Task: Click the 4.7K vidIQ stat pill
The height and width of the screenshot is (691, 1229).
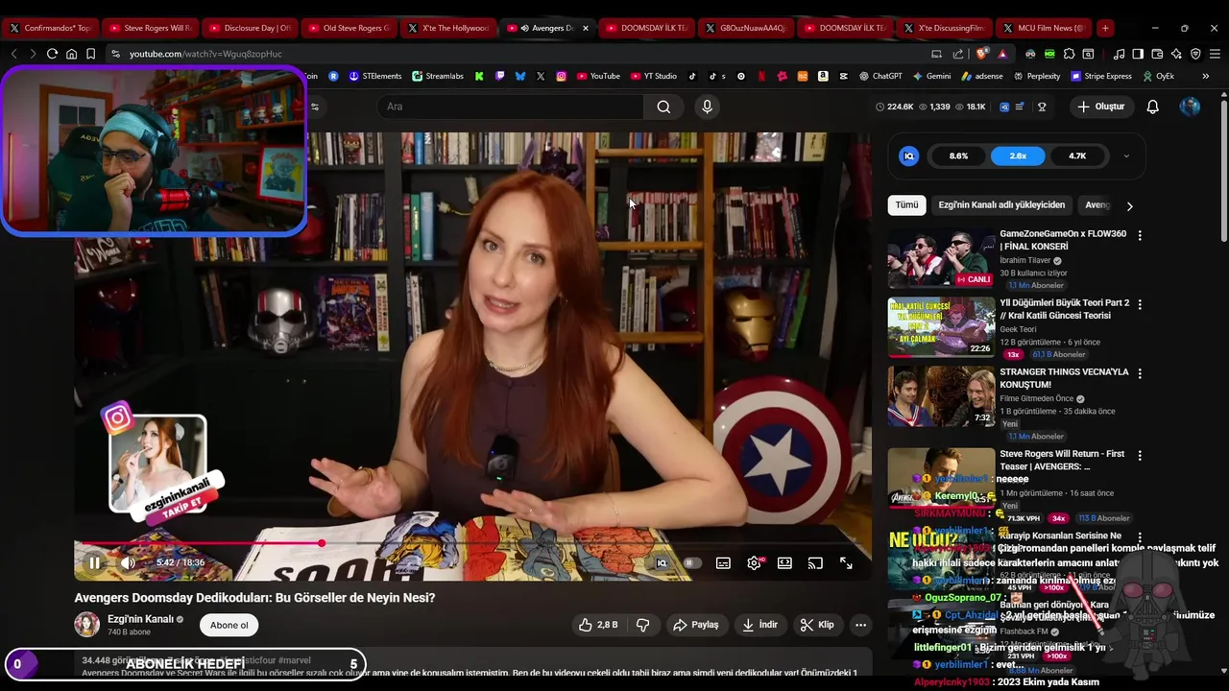Action: pos(1077,155)
